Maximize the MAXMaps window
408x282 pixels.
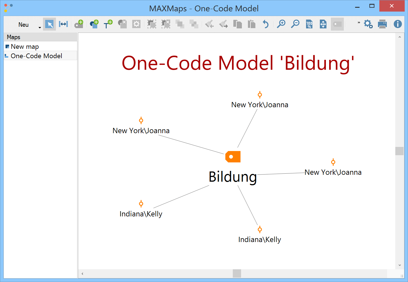tap(372, 6)
